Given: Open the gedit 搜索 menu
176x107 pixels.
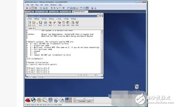Looking at the screenshot, I should click(51, 19).
